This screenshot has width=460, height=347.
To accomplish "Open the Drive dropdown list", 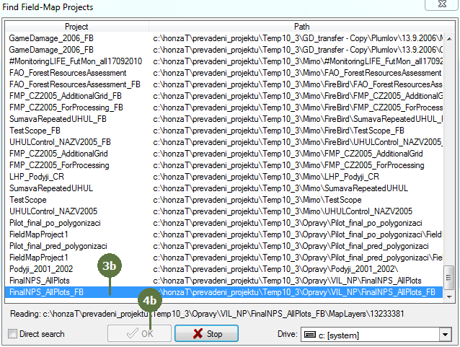I will pos(444,335).
